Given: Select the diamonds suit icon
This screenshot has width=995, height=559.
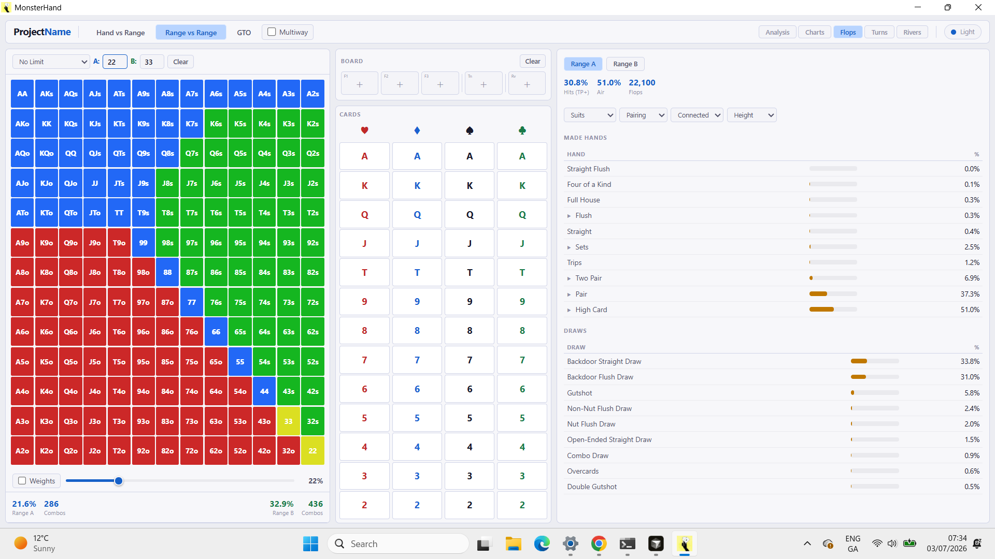Looking at the screenshot, I should pyautogui.click(x=417, y=130).
